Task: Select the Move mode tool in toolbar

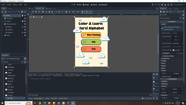Action: (33, 12)
